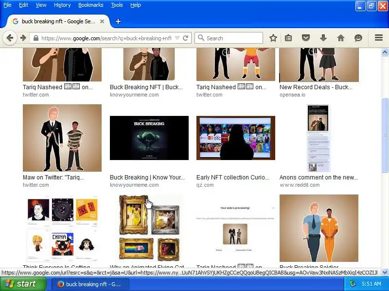Screen dimensions: 389x291
Task: Click the qz.com source text
Action: tap(205, 185)
